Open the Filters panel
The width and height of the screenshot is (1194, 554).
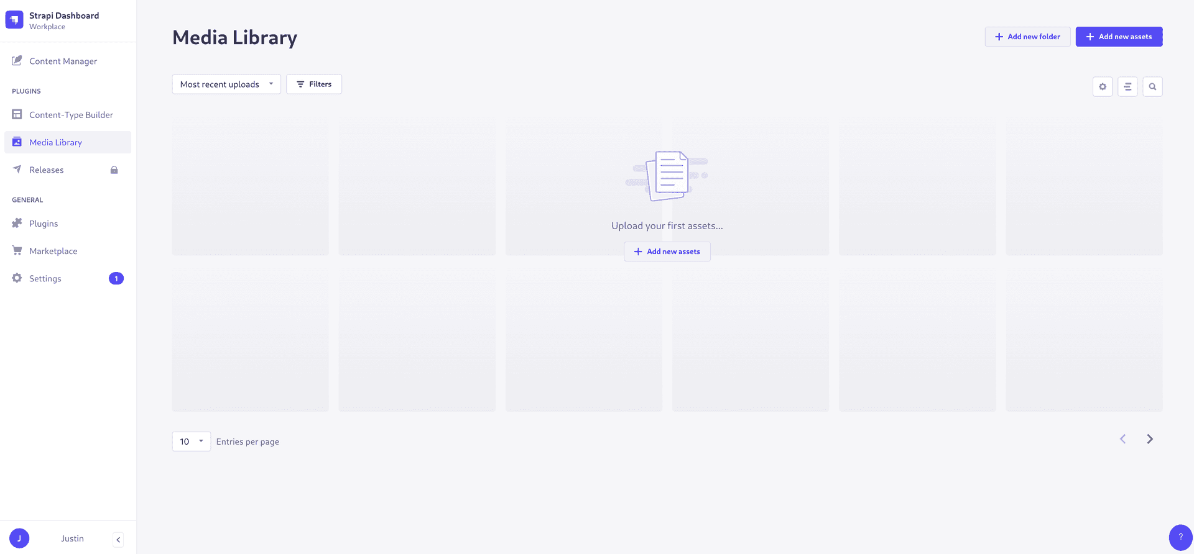(314, 84)
